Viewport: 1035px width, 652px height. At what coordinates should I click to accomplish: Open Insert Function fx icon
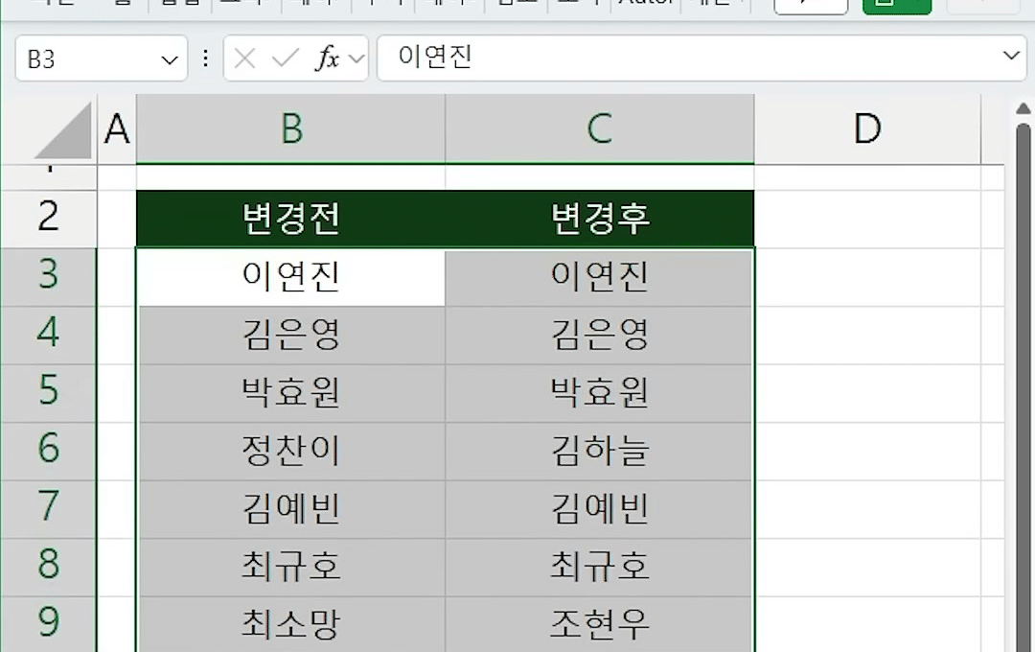[x=328, y=58]
